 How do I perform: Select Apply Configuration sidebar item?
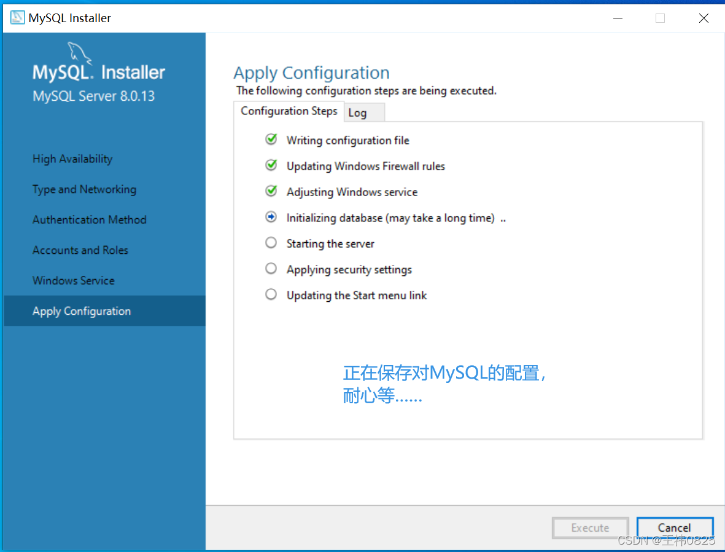[104, 311]
